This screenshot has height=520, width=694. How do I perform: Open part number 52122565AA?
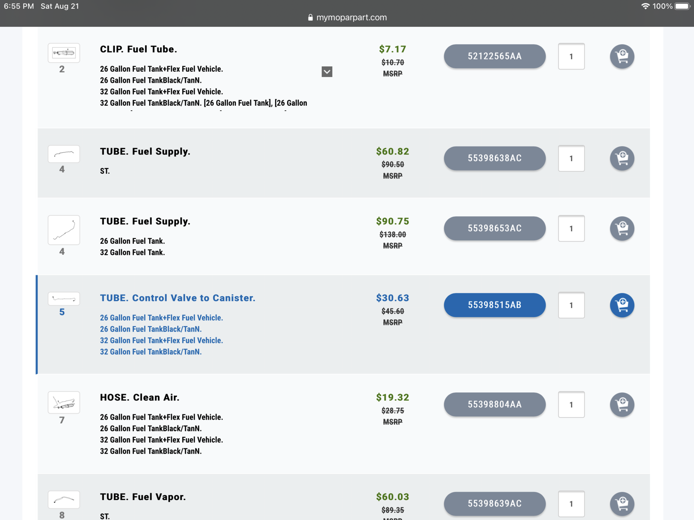click(x=494, y=56)
